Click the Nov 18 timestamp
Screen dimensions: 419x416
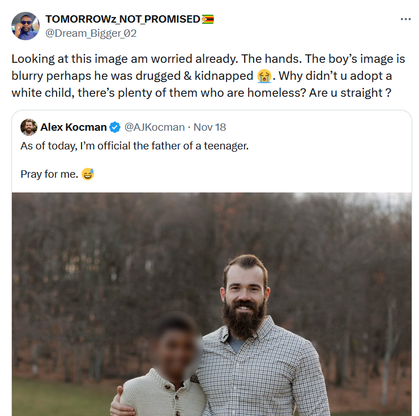coord(209,127)
